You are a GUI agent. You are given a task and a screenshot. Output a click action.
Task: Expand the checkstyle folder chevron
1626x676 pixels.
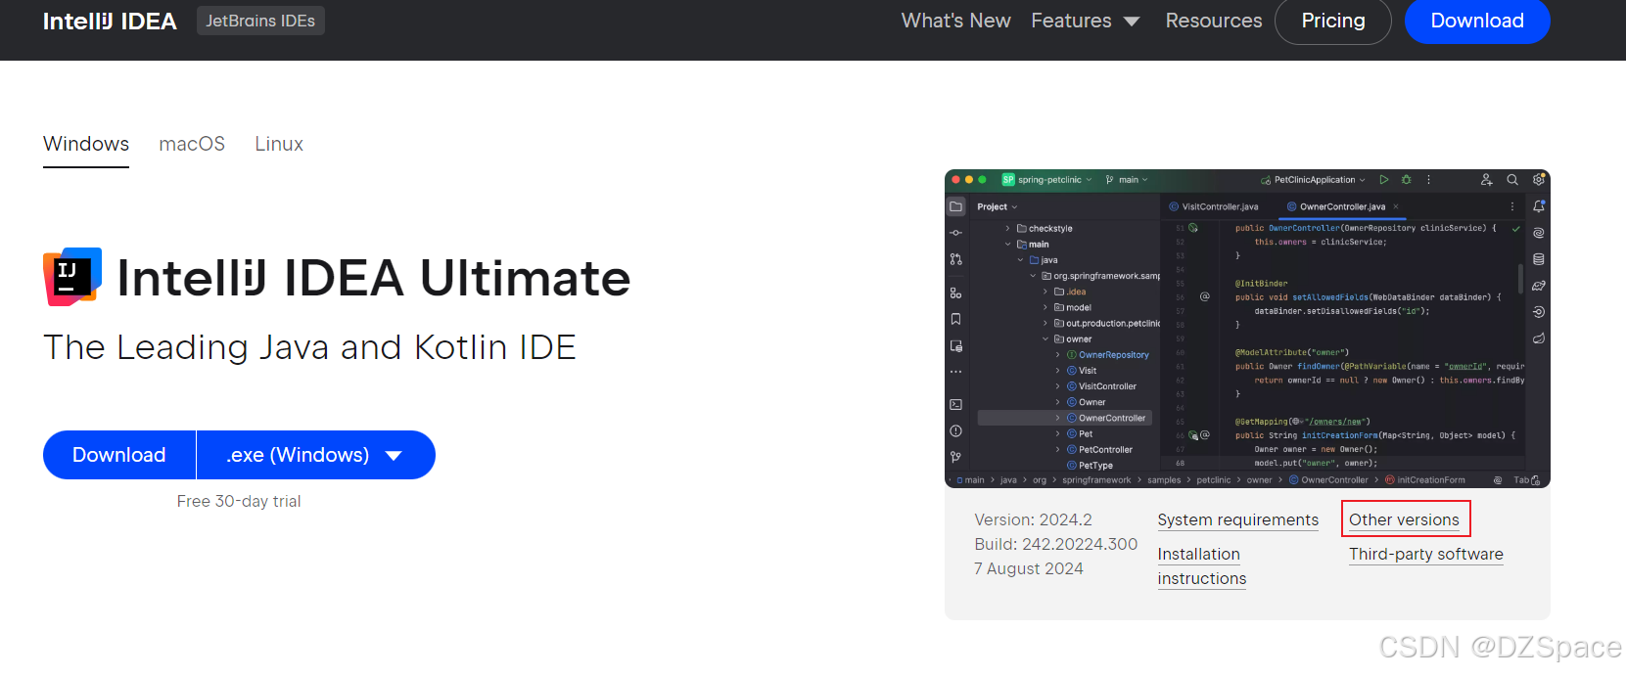point(1008,229)
